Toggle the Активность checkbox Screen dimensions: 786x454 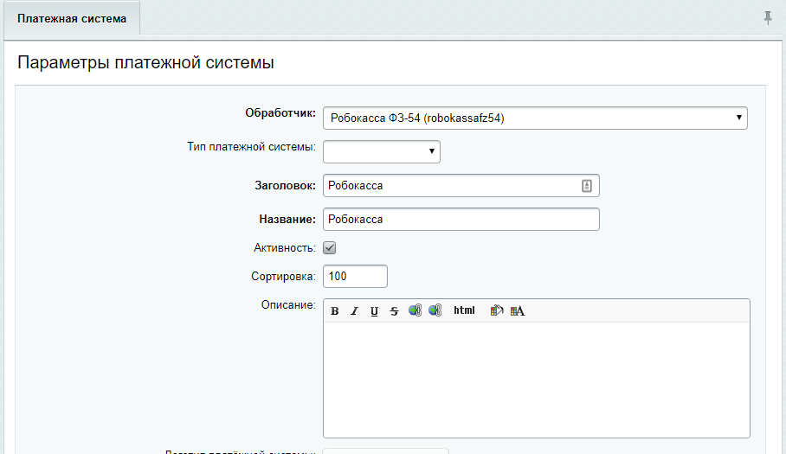[x=329, y=248]
